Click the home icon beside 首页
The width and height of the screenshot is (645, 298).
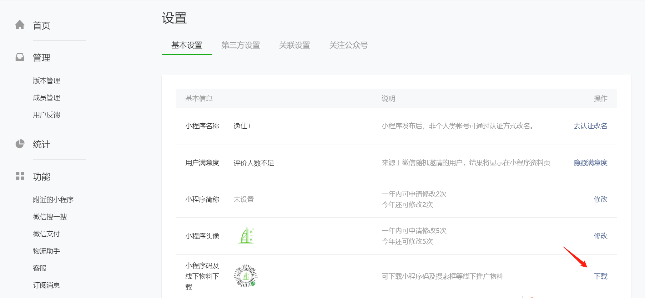tap(20, 25)
